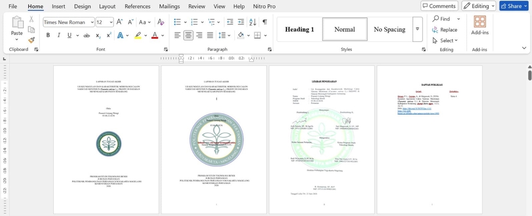
Task: Click the red font color swatch
Action: (x=155, y=35)
